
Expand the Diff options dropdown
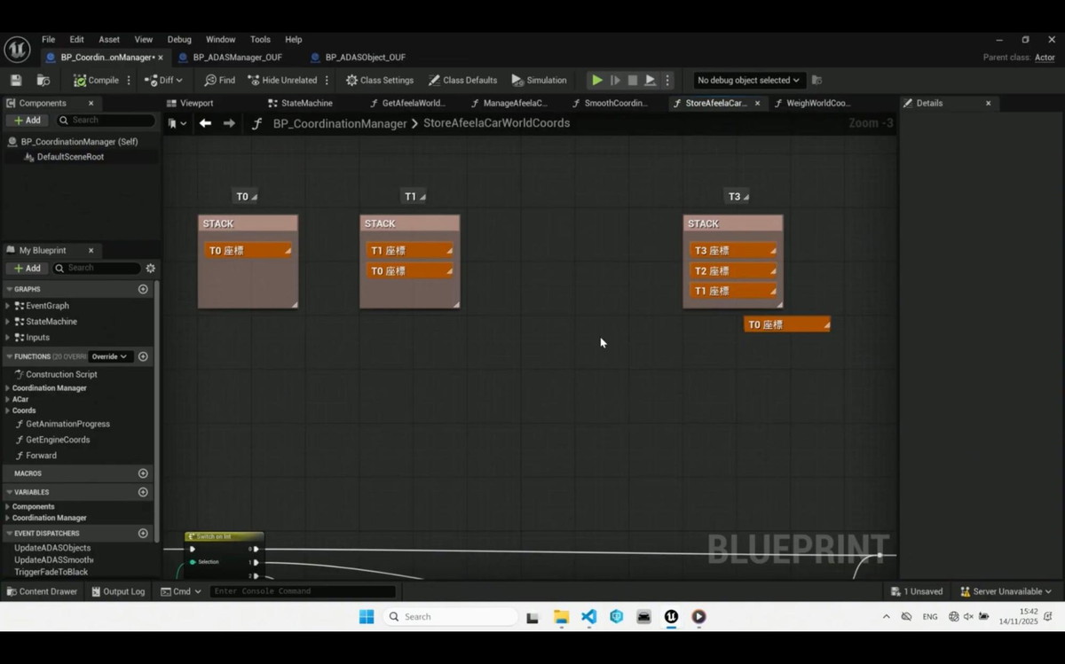(x=179, y=80)
